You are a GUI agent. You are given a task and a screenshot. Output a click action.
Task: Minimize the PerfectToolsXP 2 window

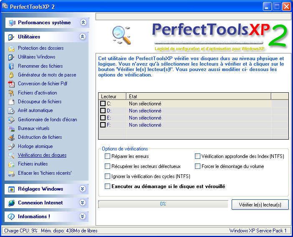(x=267, y=7)
